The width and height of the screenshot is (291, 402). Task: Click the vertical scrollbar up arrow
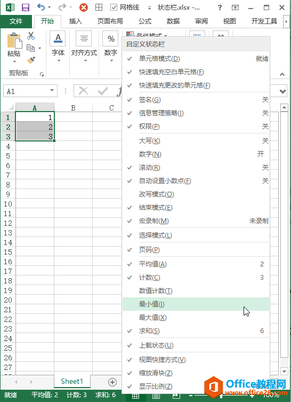pyautogui.click(x=284, y=108)
